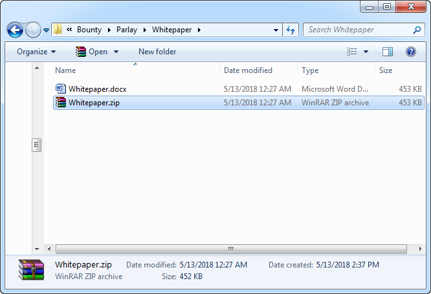Expand the Open button's dropdown arrow
Screen dimensions: 431x294
tap(116, 52)
